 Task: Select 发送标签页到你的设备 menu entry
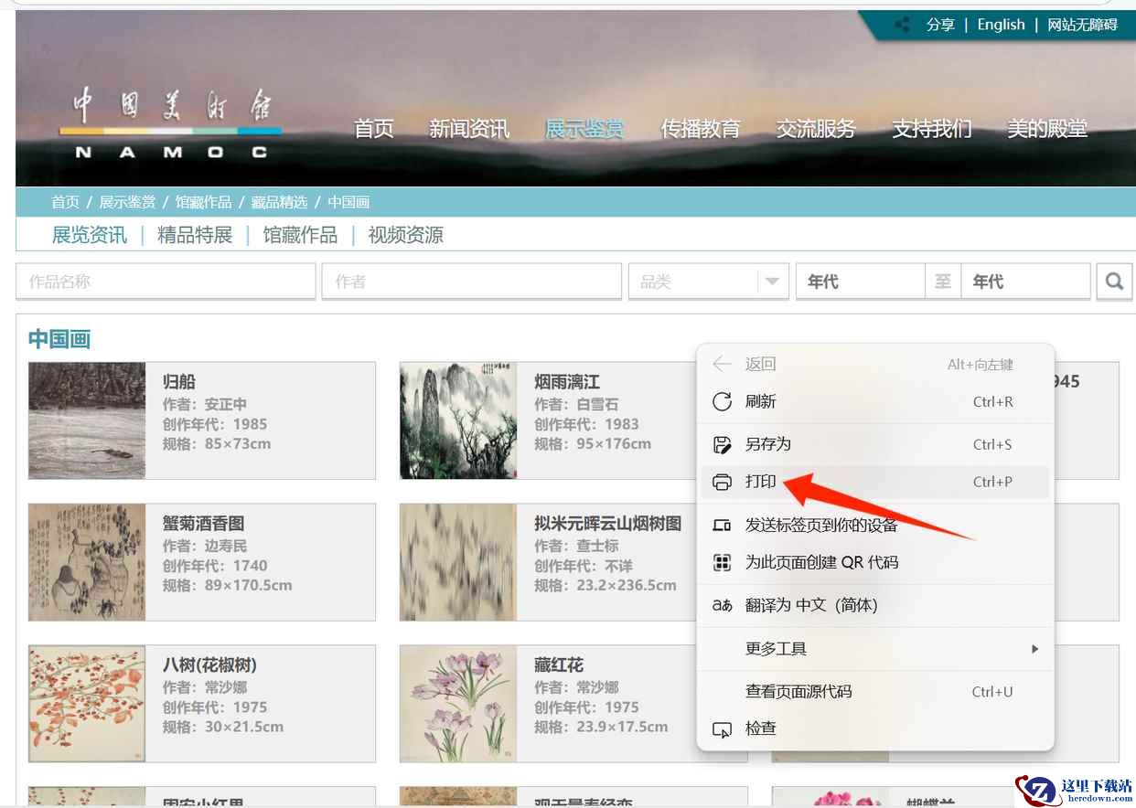tap(875, 525)
